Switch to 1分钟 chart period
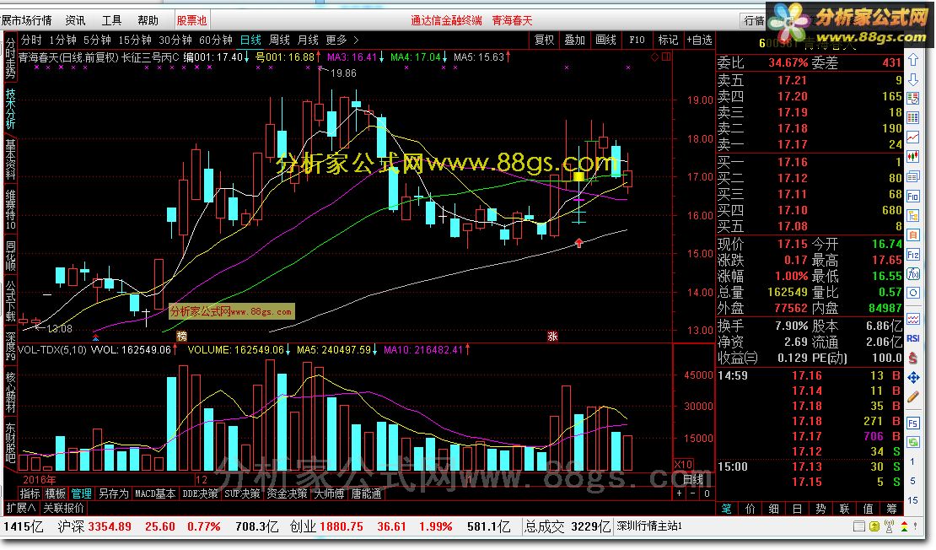 [x=62, y=40]
